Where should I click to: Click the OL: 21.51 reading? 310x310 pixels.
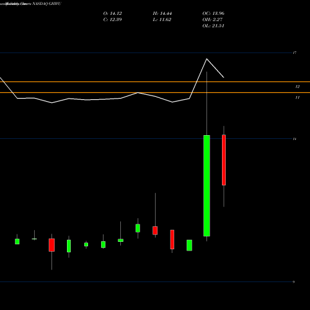point(213,26)
